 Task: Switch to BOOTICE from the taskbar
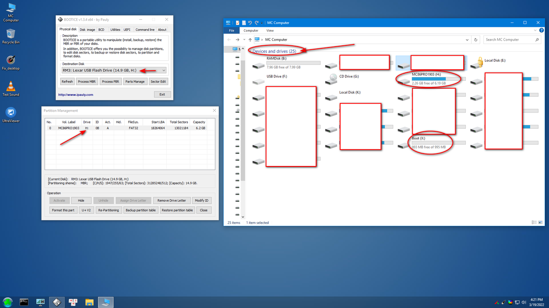[x=57, y=302]
